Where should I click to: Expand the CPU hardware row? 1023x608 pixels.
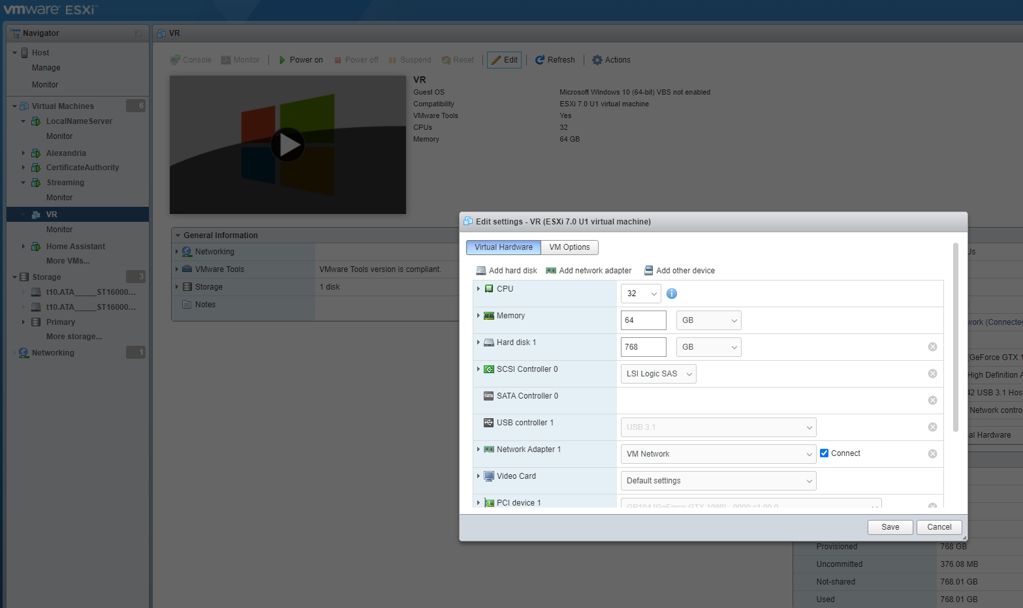tap(479, 289)
